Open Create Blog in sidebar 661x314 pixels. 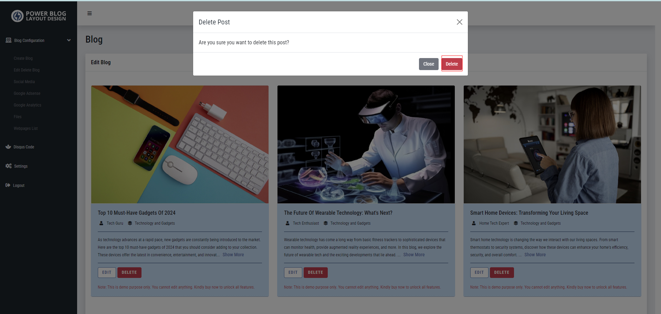pos(23,58)
